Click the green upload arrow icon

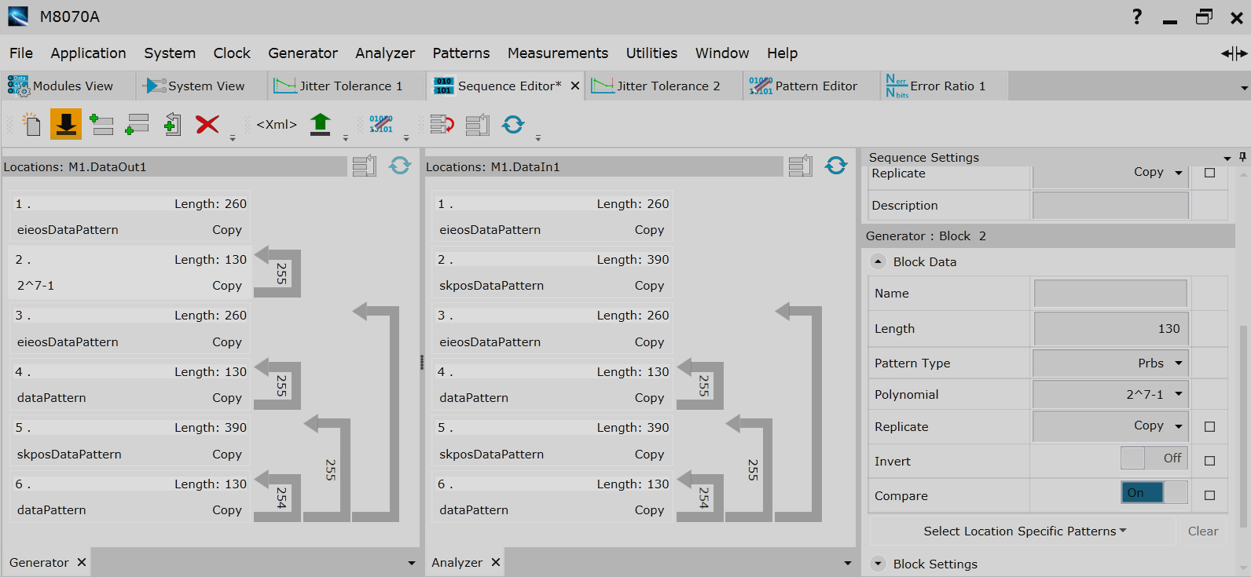[320, 124]
